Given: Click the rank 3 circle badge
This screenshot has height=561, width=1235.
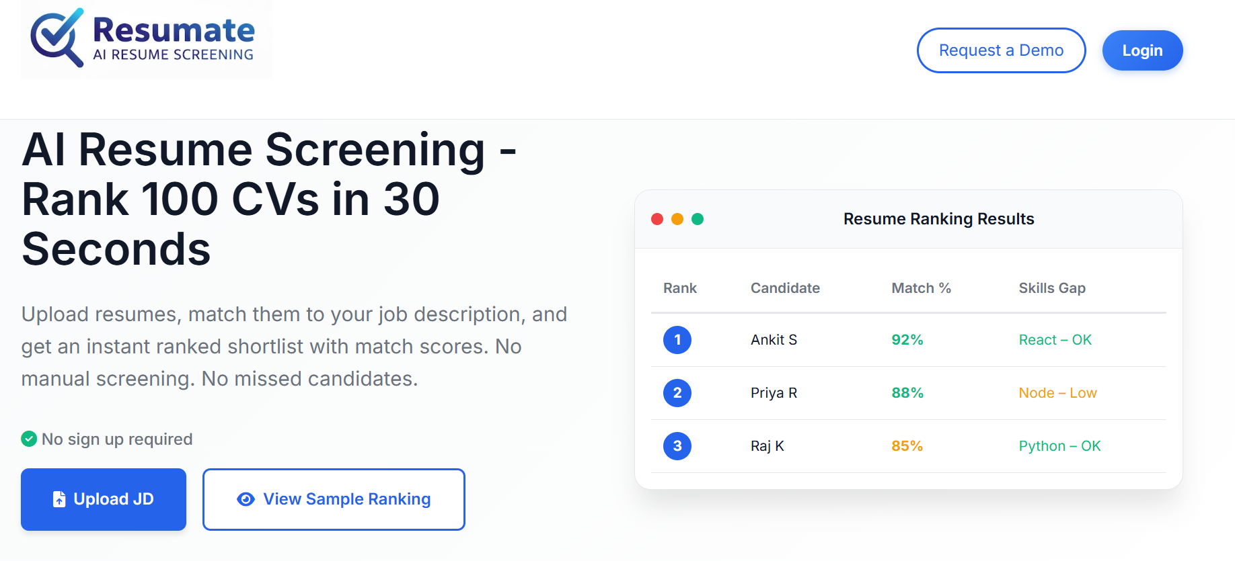Looking at the screenshot, I should pos(677,446).
